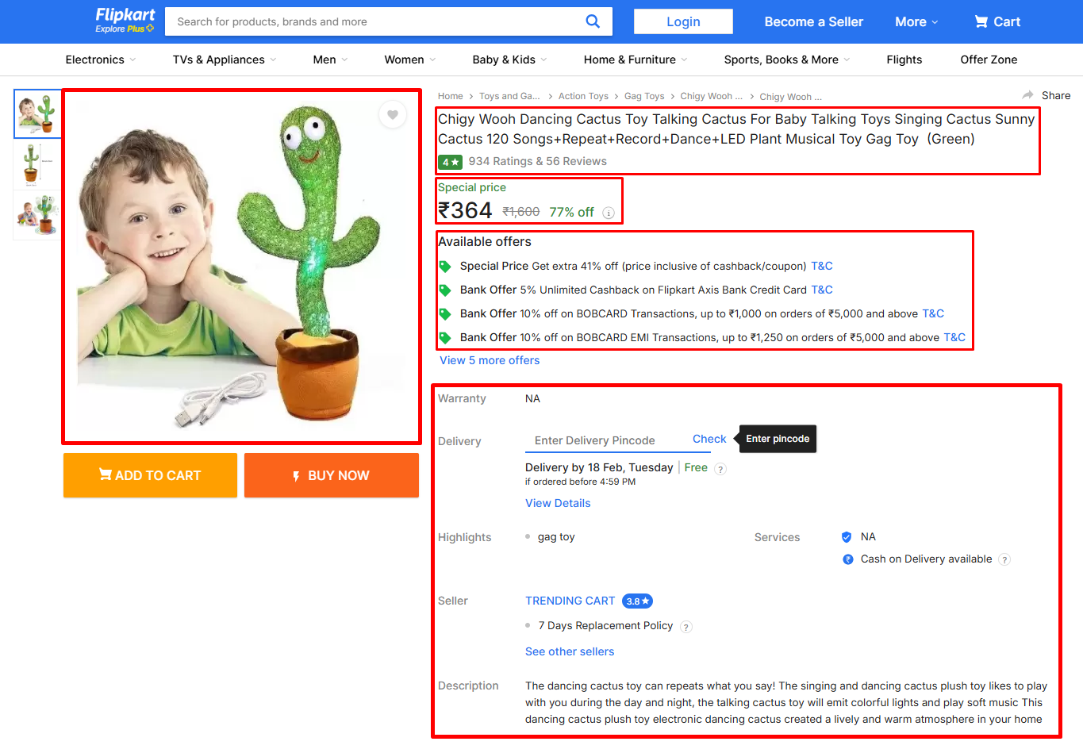Expand Home & Furniture category menu
Screen dimensions: 1083x749
(636, 60)
